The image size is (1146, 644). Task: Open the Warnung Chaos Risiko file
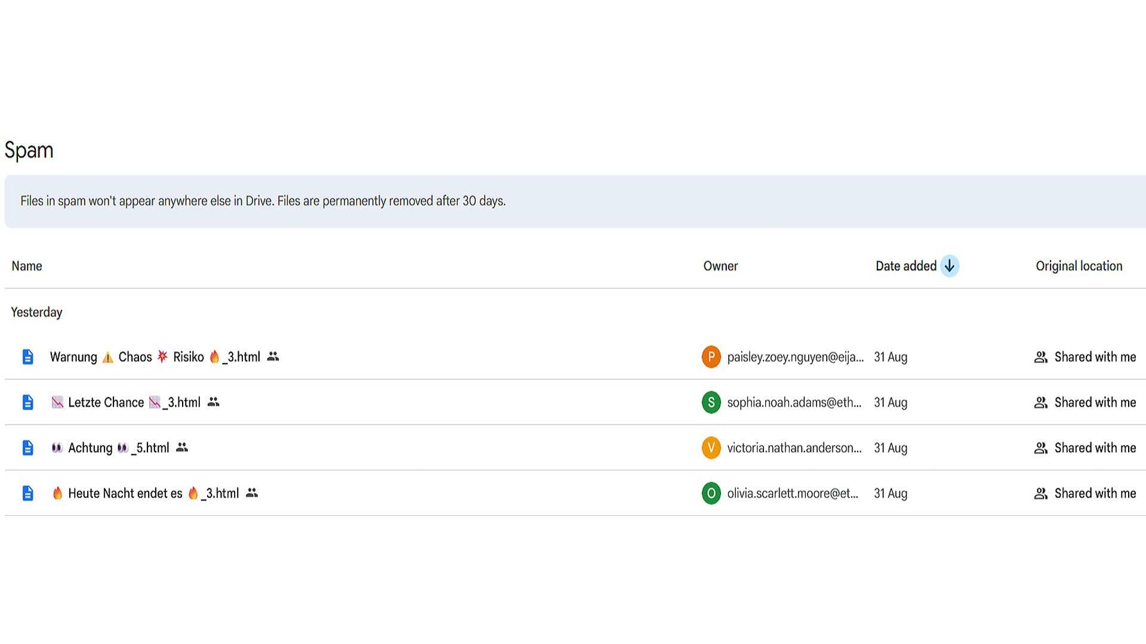155,357
